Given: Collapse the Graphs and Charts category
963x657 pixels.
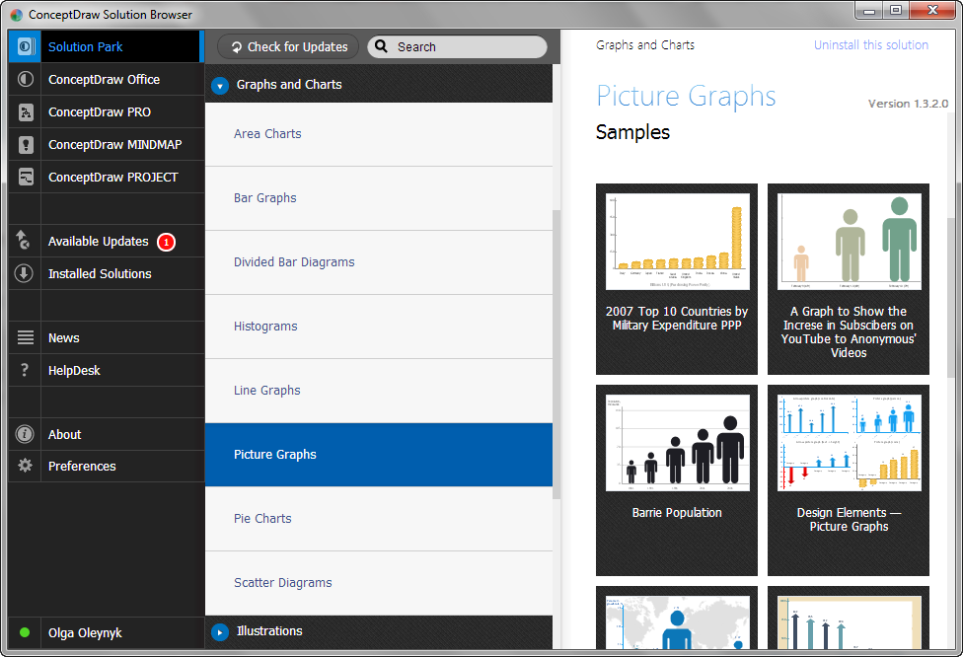Looking at the screenshot, I should pos(220,86).
